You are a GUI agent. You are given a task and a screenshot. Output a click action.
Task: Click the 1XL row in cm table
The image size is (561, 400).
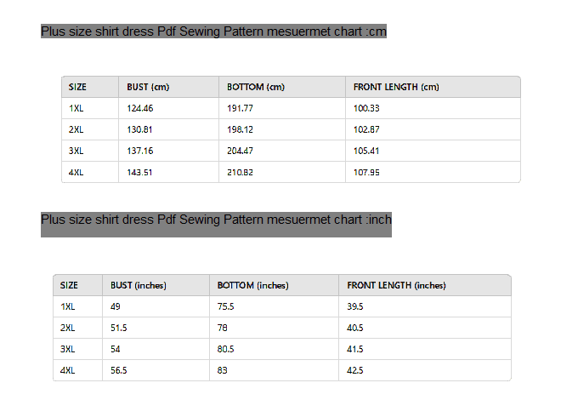(291, 108)
